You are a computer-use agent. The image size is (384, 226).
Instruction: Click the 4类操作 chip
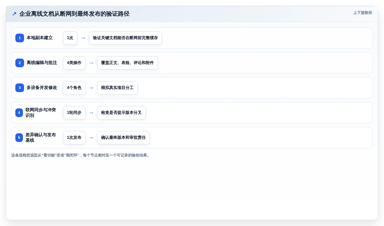[74, 63]
